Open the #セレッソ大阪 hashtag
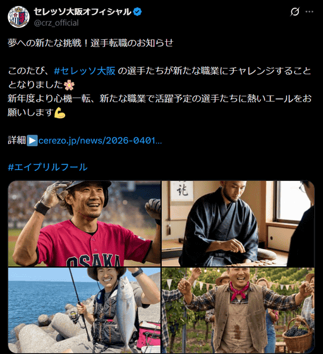 click(x=85, y=71)
